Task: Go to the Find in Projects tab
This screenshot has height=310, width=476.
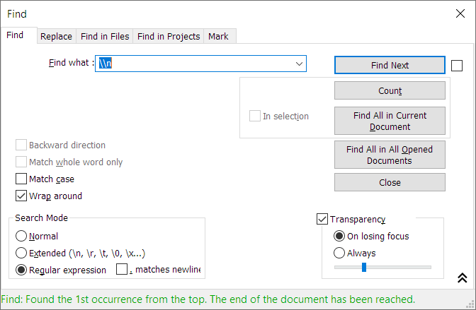Action: [169, 36]
